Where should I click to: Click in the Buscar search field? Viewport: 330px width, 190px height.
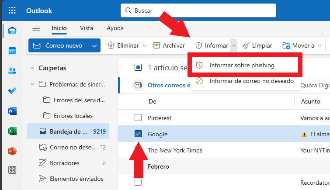(198, 10)
